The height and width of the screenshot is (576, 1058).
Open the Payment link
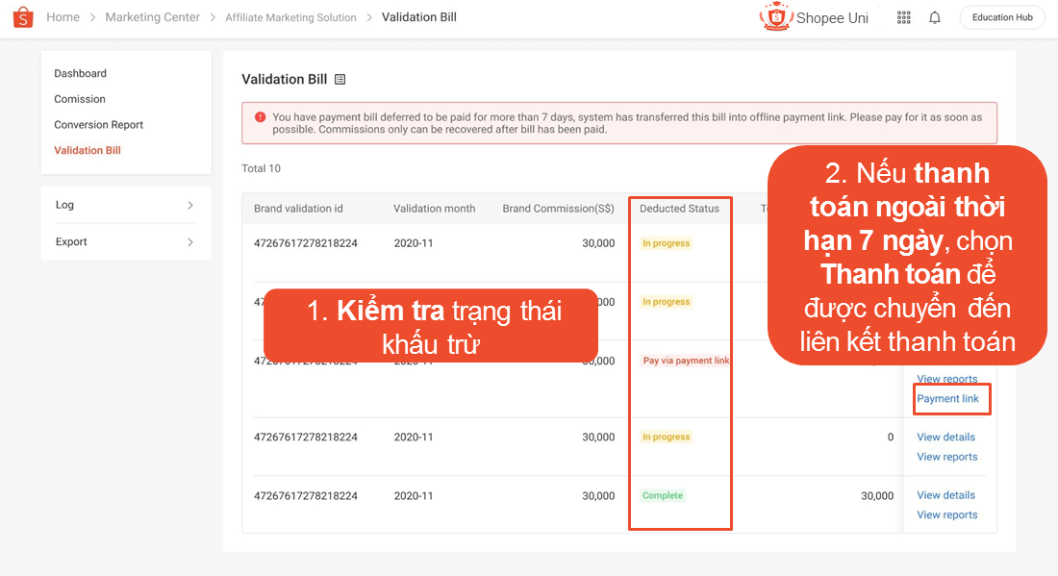pos(947,399)
